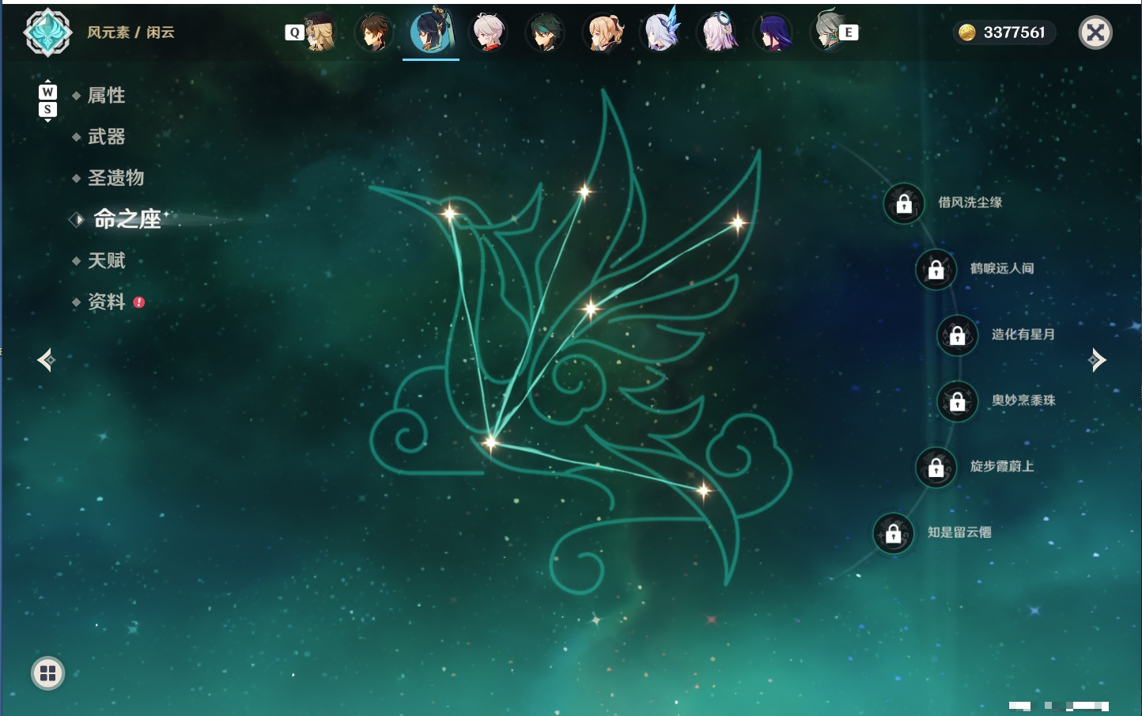This screenshot has height=716, width=1142.
Task: Click the Mora coin balance 3377561
Action: (x=1003, y=32)
